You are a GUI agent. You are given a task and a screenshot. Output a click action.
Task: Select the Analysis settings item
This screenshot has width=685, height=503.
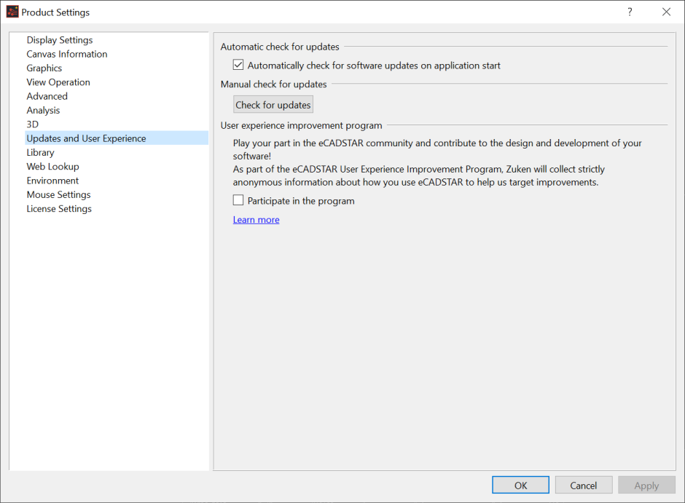click(43, 110)
